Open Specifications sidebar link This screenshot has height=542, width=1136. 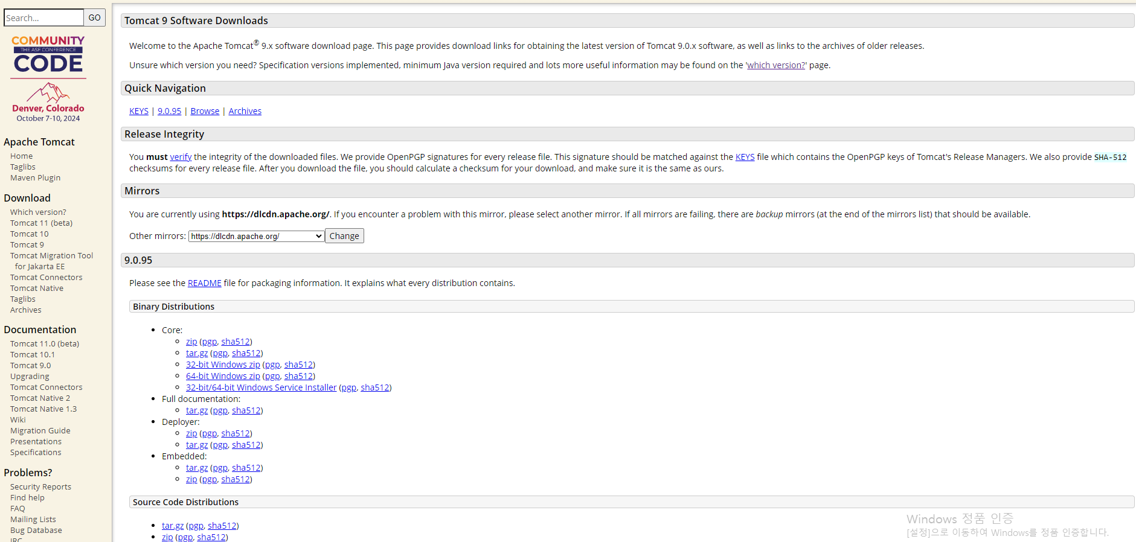36,452
